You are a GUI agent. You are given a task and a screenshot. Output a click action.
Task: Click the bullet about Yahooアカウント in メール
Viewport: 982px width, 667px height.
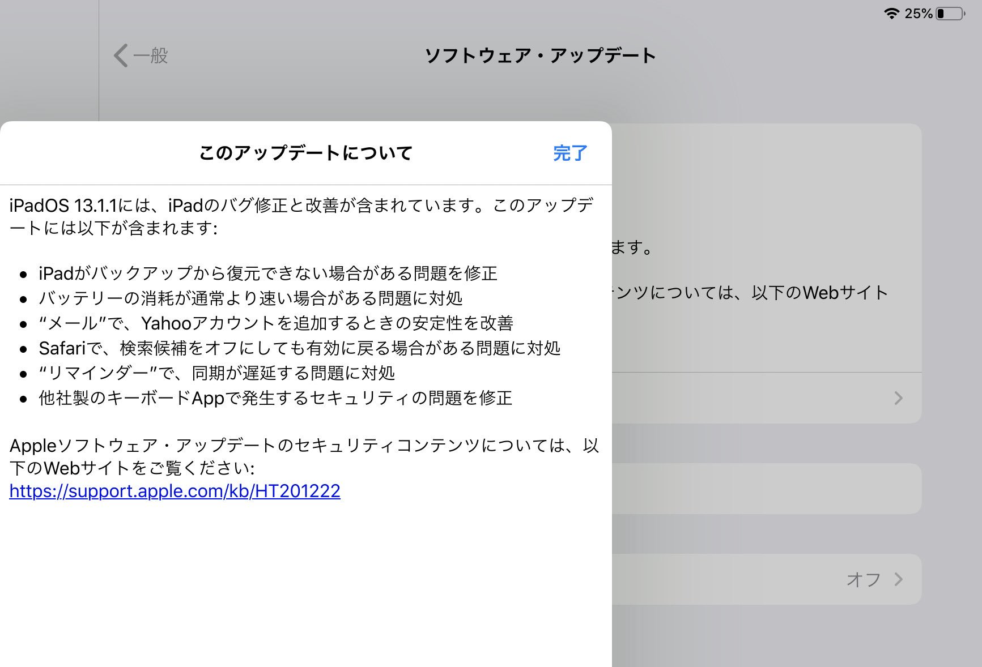pos(275,323)
